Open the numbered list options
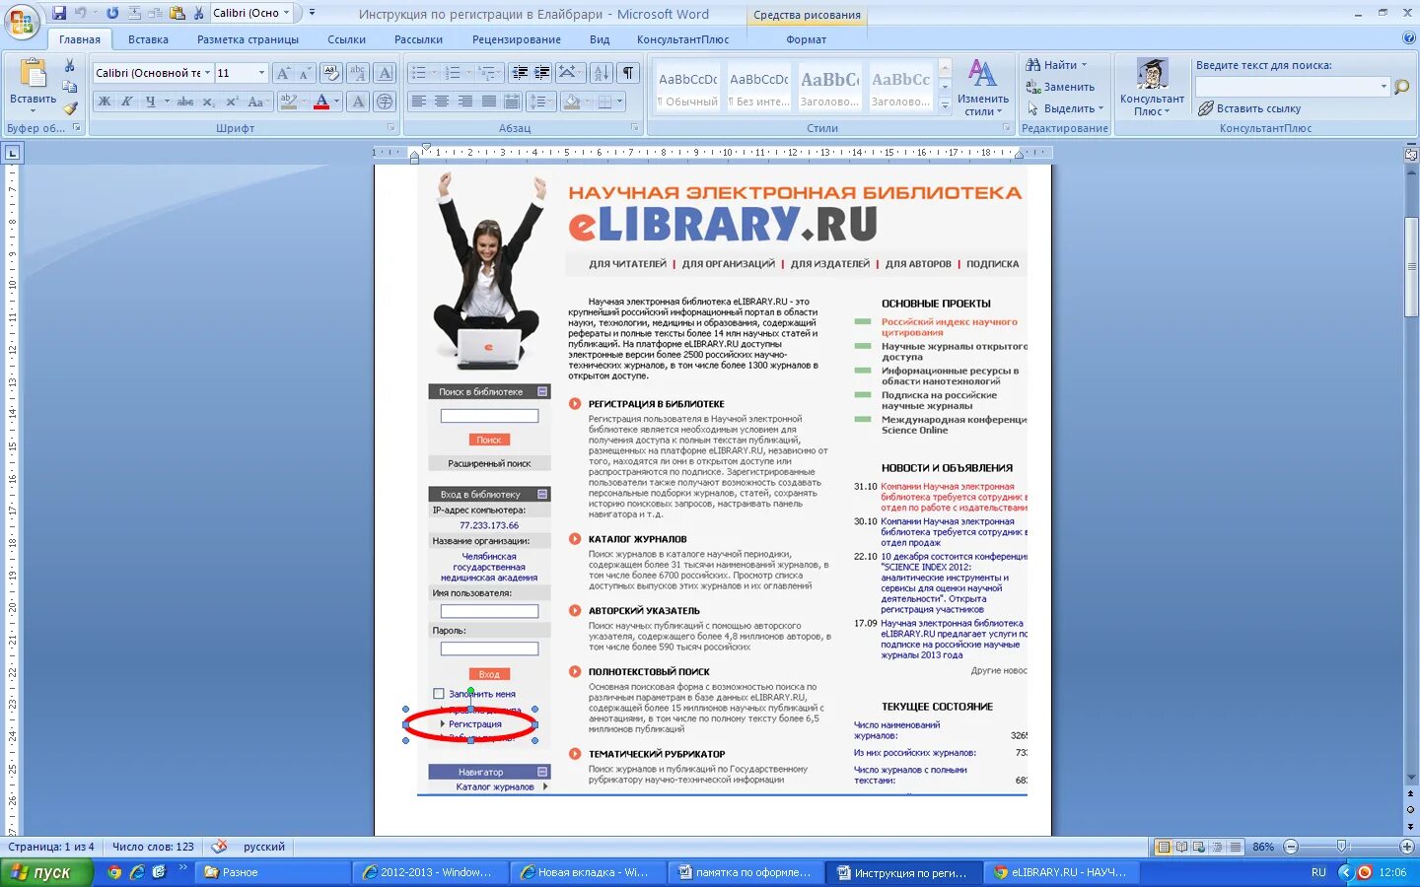 point(468,73)
